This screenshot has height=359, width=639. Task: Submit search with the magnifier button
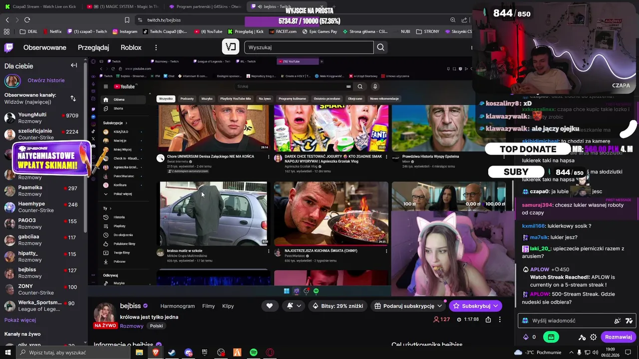(x=381, y=47)
